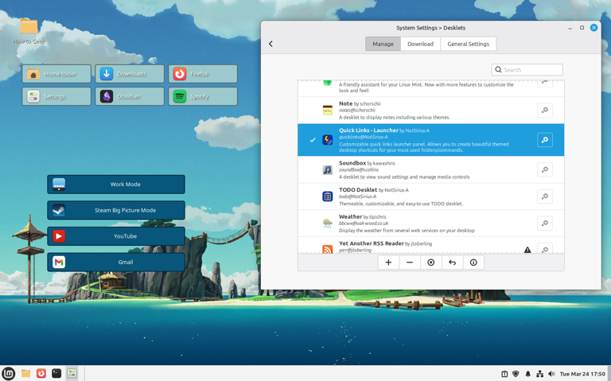Image resolution: width=611 pixels, height=381 pixels.
Task: Open the How to Geek desktop folder
Action: [x=29, y=31]
